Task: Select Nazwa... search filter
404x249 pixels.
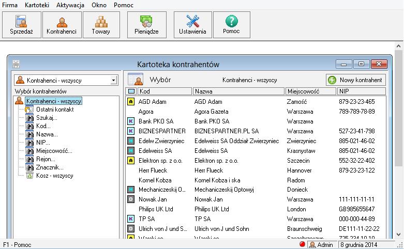Action: pos(47,134)
